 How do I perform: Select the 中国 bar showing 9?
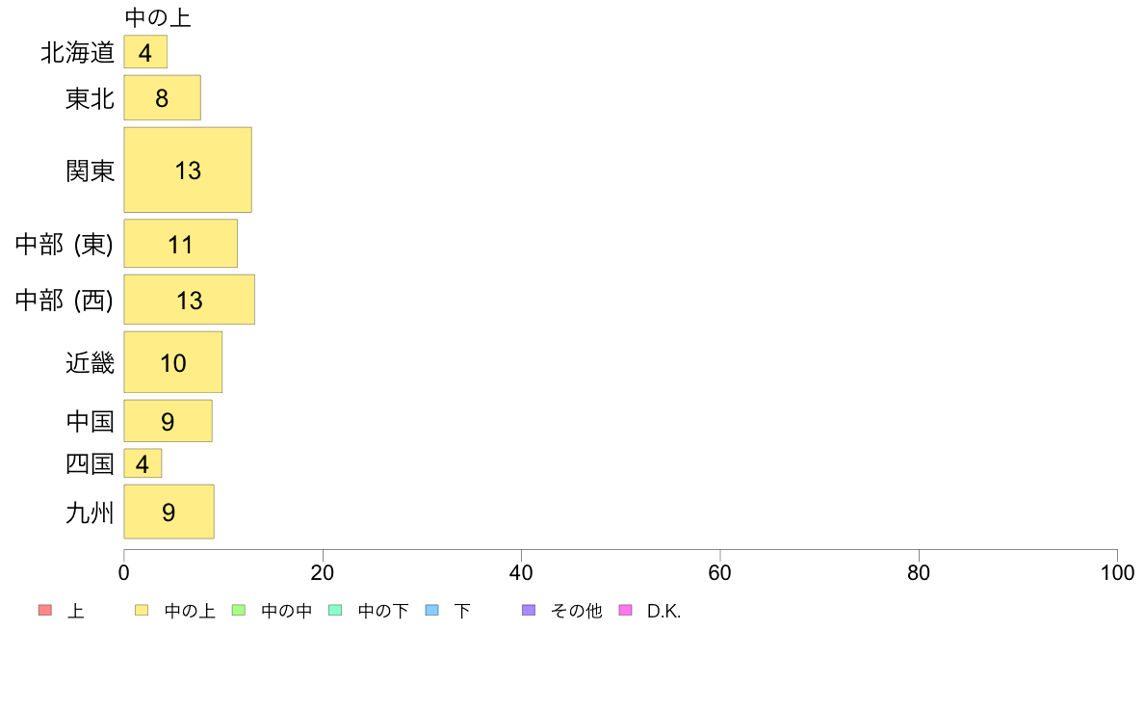(x=168, y=421)
